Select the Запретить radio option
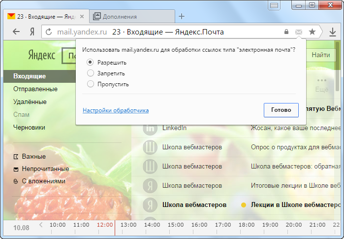 [x=91, y=73]
